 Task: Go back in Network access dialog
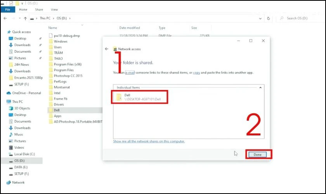107,49
